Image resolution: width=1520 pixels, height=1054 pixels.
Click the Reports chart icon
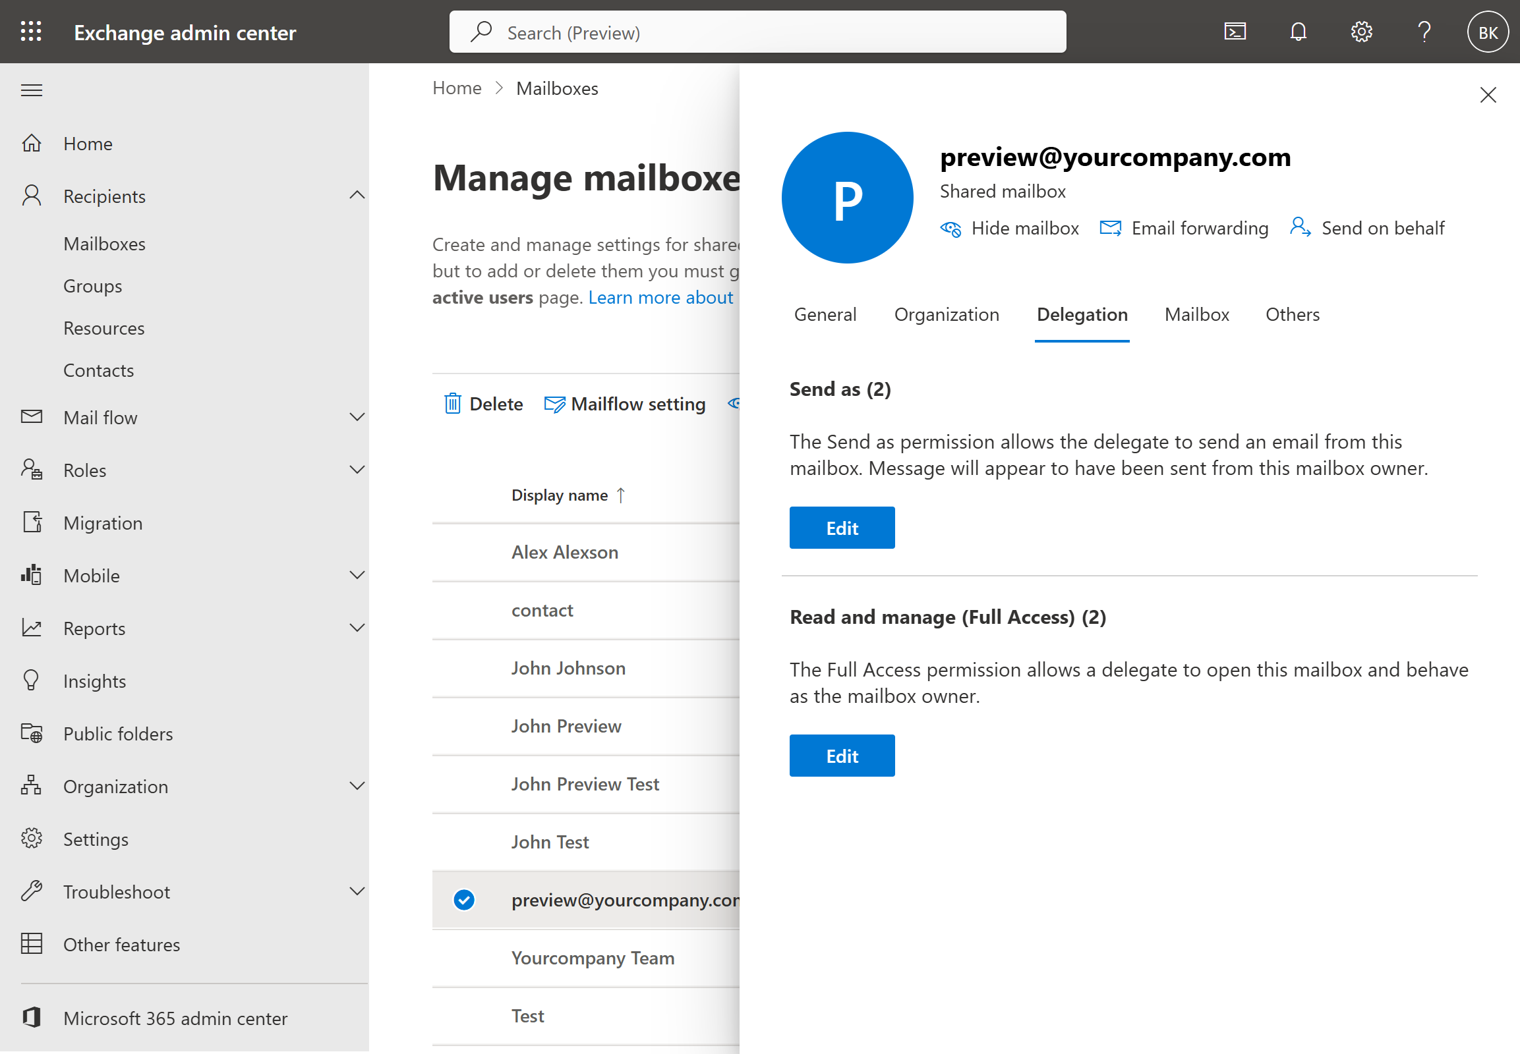[x=32, y=628]
